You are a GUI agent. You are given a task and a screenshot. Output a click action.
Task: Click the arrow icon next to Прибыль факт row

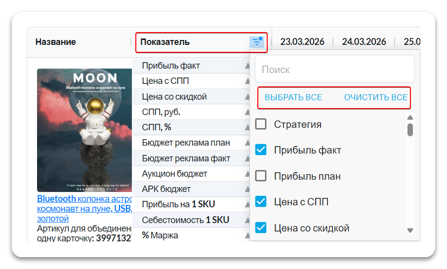pos(247,66)
